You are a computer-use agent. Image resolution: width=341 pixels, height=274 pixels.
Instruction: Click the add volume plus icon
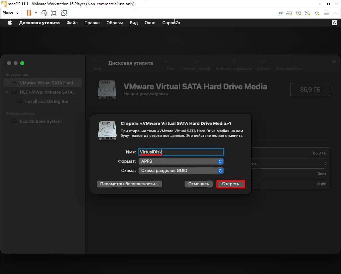[x=166, y=62]
